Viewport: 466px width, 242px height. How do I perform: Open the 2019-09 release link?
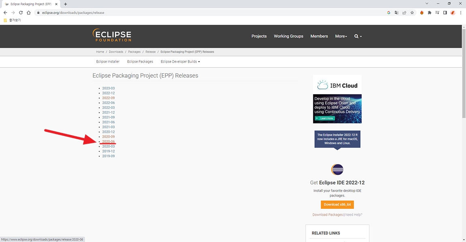coord(109,156)
